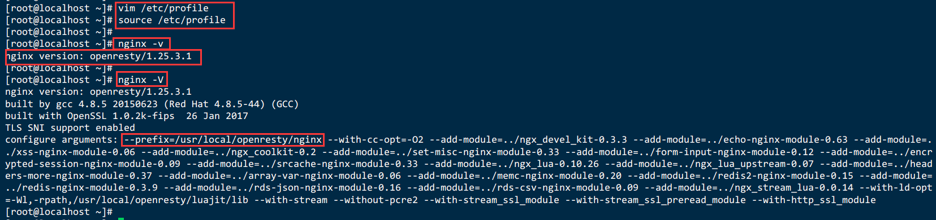Click the 'vim /etc/profile' command text
The image size is (936, 220).
click(163, 8)
